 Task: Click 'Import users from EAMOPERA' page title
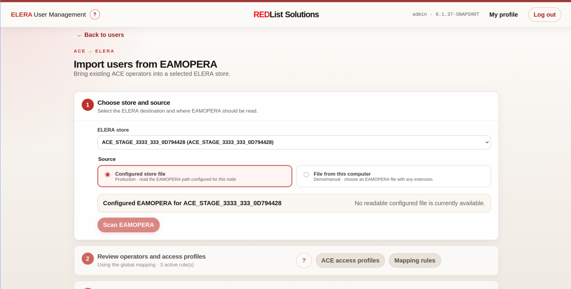point(145,64)
